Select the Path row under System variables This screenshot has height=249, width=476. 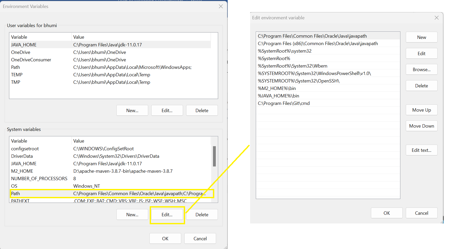[77, 193]
